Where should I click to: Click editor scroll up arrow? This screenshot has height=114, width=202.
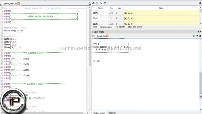[90, 8]
